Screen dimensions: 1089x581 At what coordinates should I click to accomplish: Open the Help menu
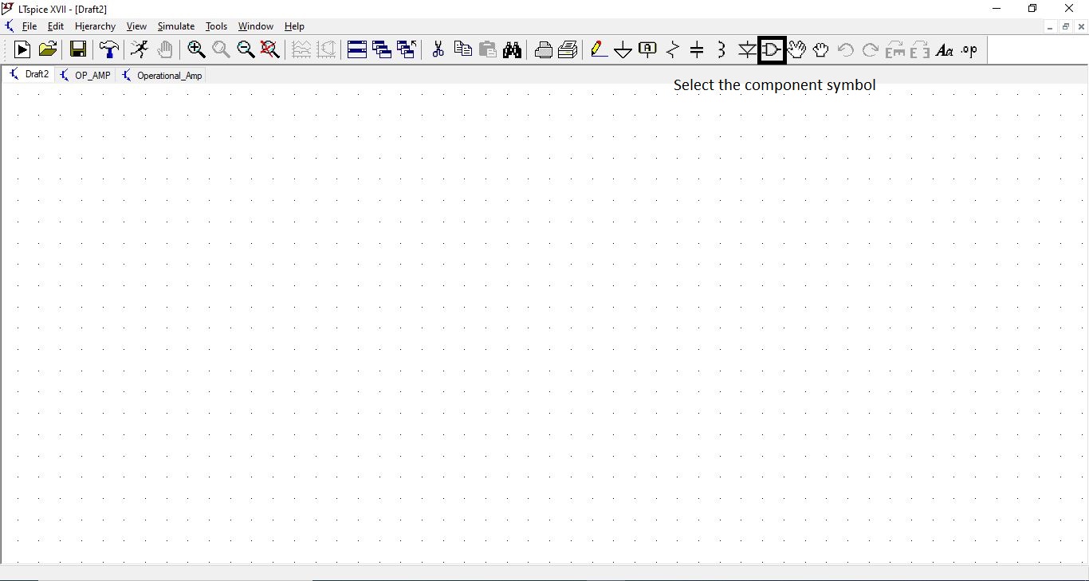pyautogui.click(x=294, y=26)
